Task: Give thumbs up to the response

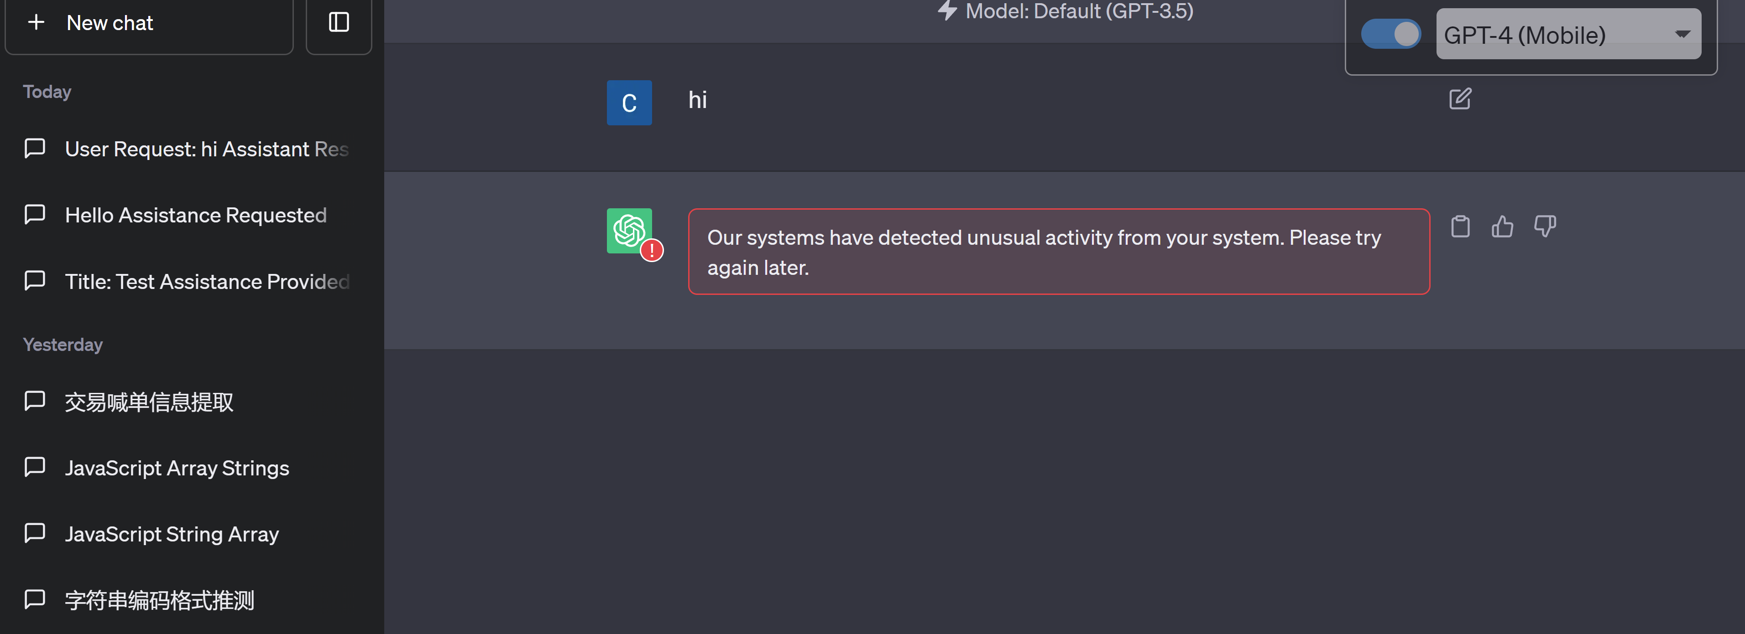Action: point(1503,227)
